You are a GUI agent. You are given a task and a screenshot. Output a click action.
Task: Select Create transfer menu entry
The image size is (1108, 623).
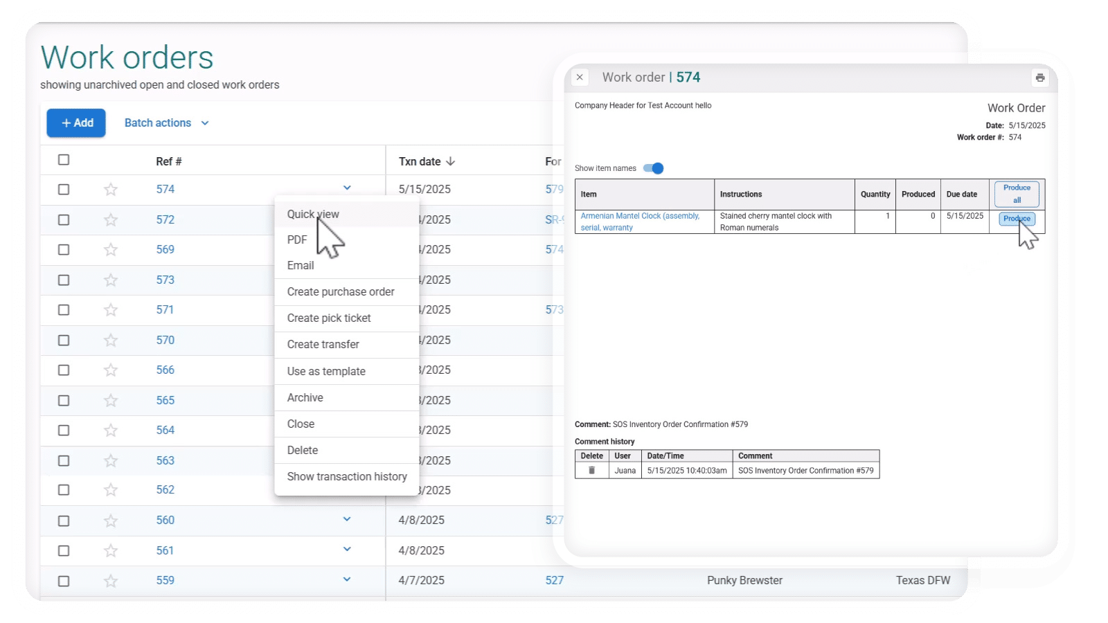click(x=347, y=345)
